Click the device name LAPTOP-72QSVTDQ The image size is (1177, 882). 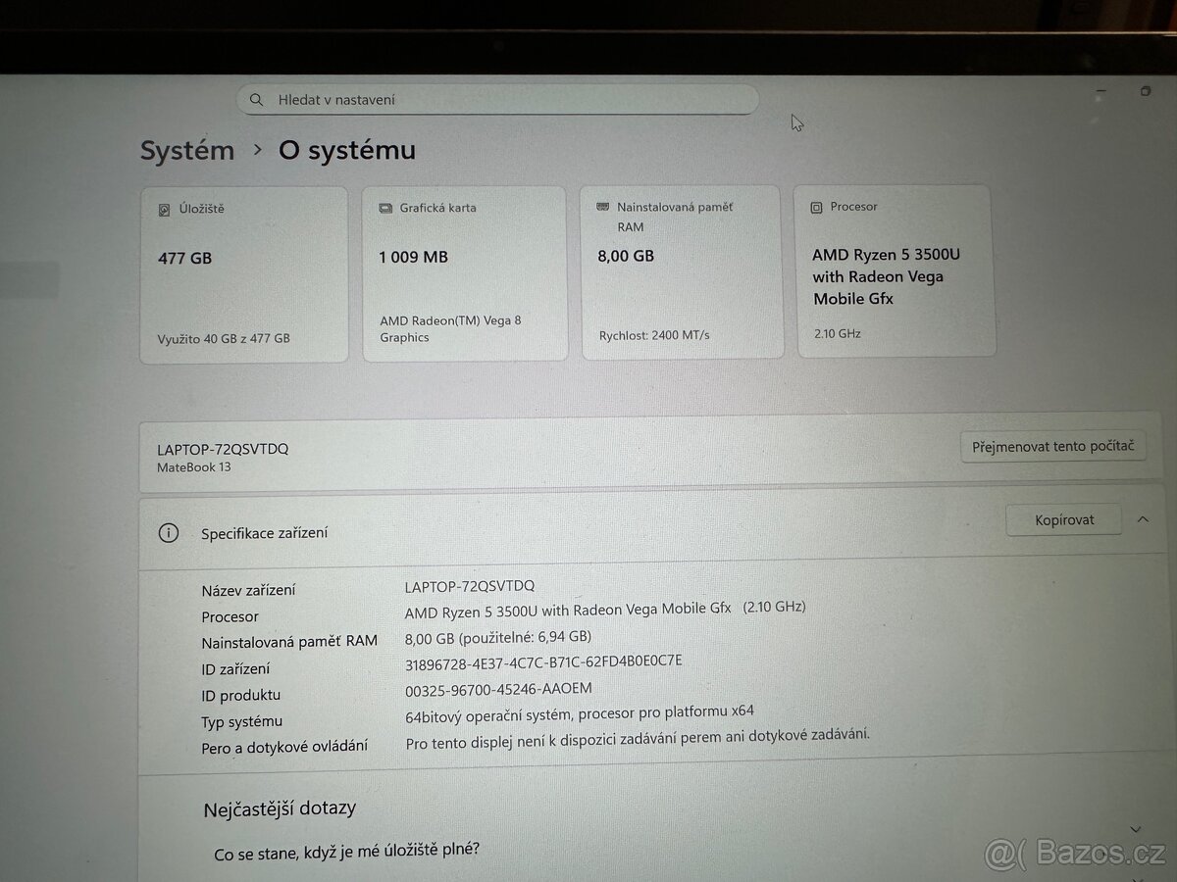[224, 449]
